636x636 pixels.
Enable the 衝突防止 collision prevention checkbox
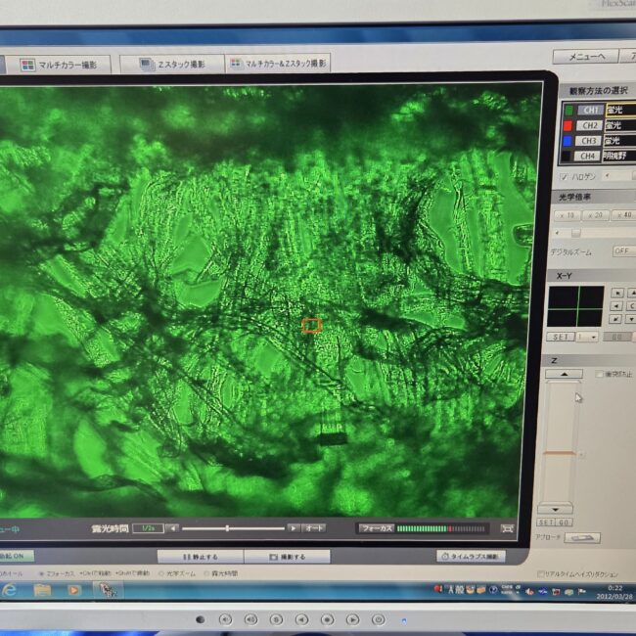(600, 374)
